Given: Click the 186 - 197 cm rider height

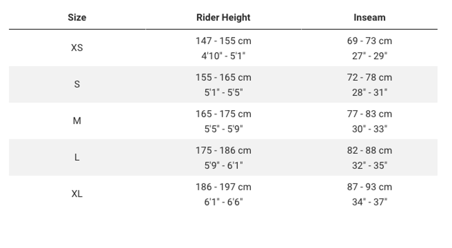Looking at the screenshot, I should pyautogui.click(x=223, y=187).
